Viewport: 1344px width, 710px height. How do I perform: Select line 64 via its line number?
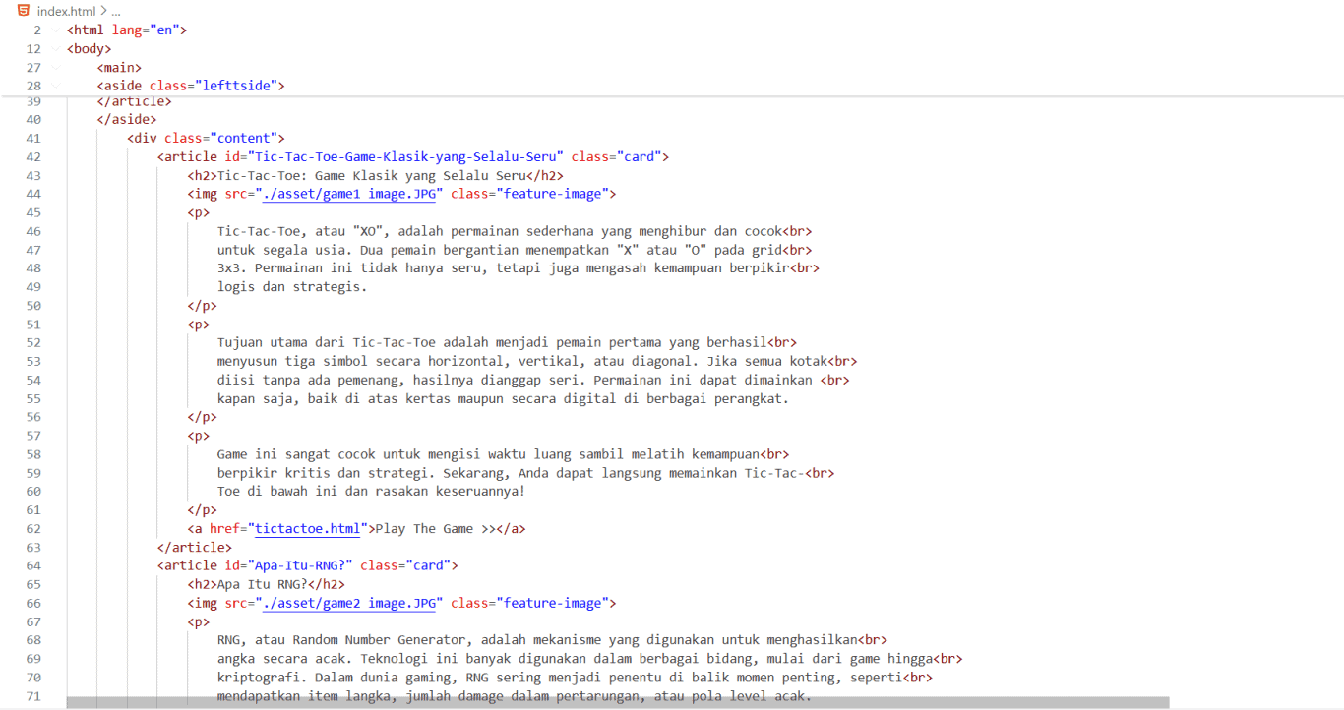click(x=33, y=566)
